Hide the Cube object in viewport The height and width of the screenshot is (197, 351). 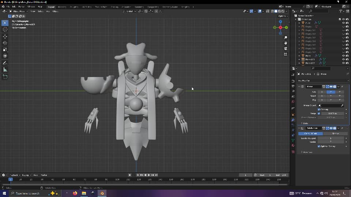[343, 23]
